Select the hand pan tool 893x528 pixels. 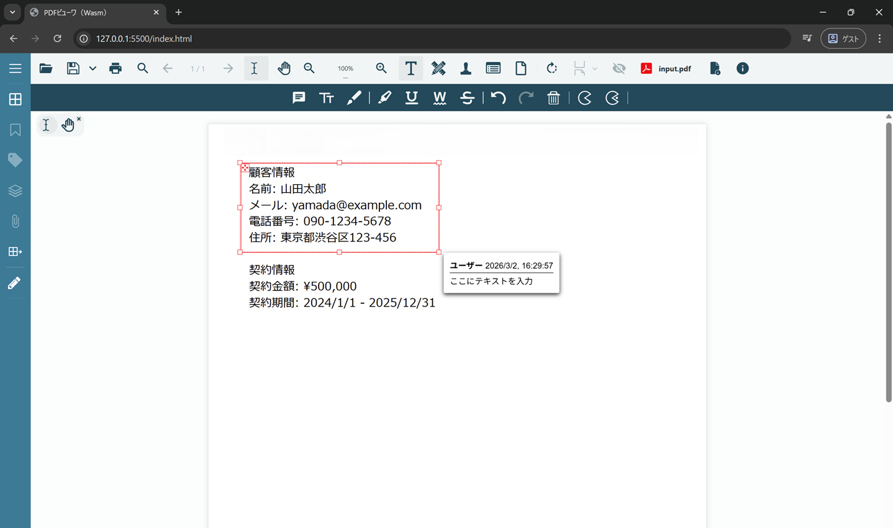tap(284, 68)
